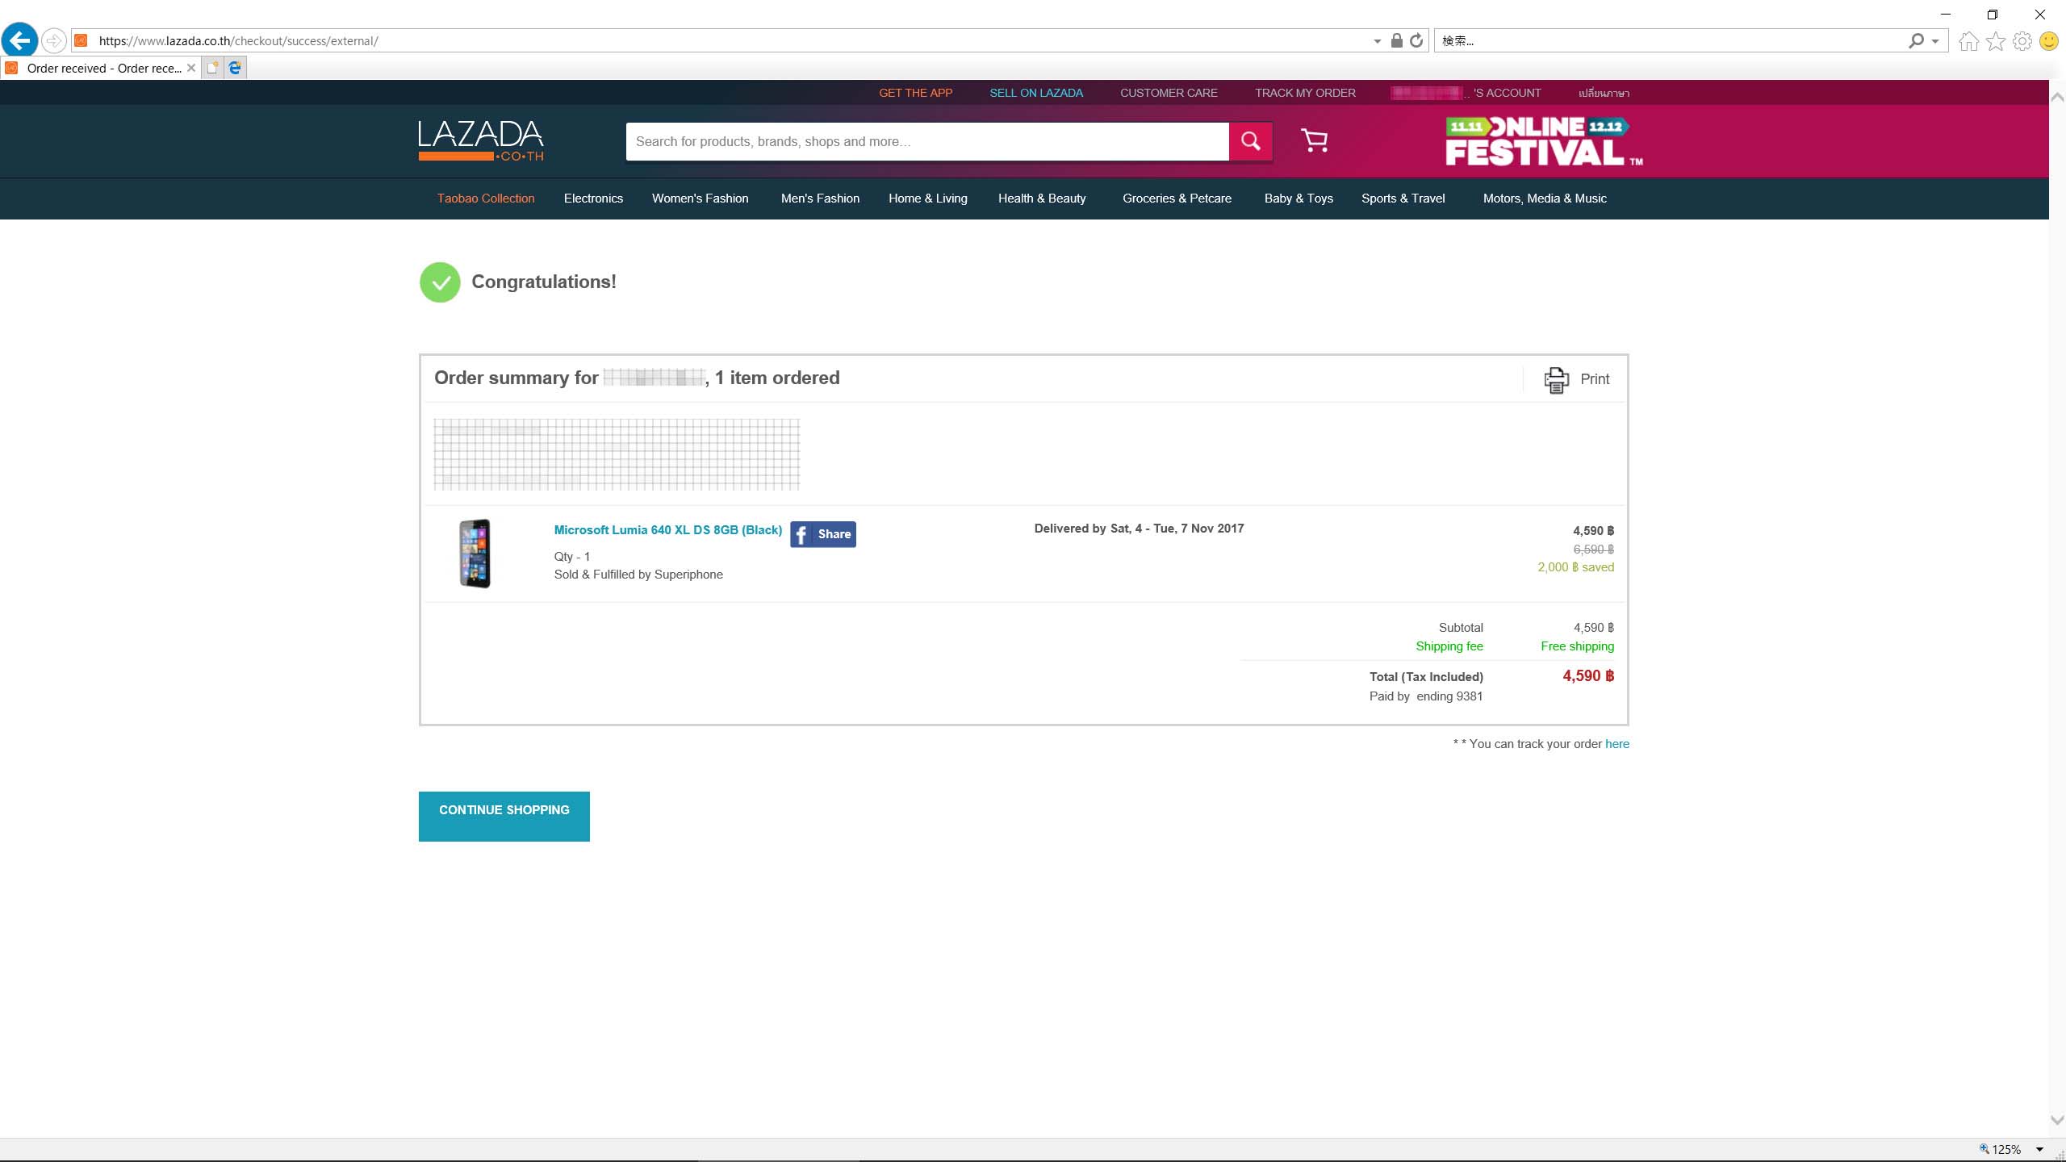The image size is (2066, 1162).
Task: Open the zoom level dropdown arrow
Action: pyautogui.click(x=2039, y=1150)
